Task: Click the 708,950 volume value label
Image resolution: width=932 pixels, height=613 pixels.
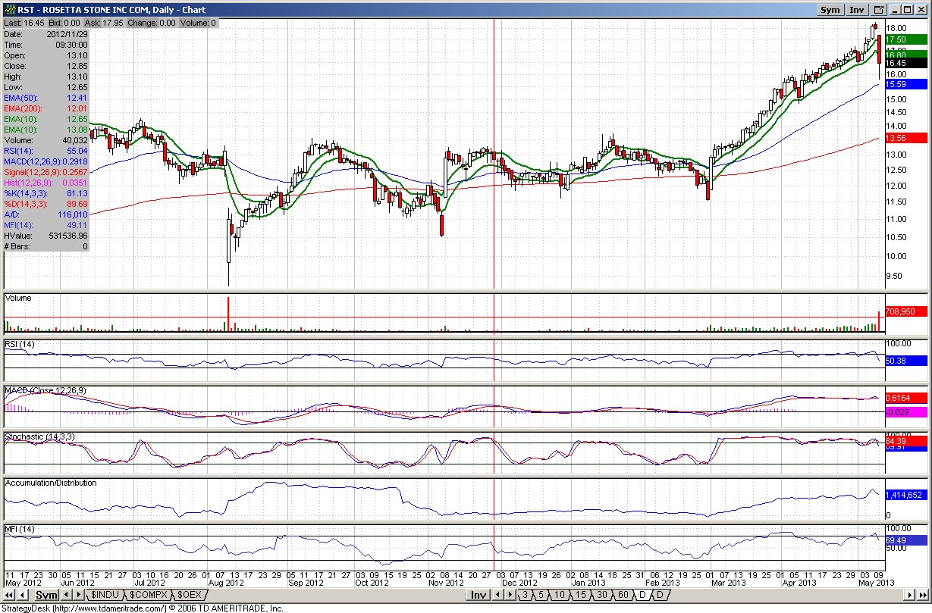Action: tap(906, 311)
